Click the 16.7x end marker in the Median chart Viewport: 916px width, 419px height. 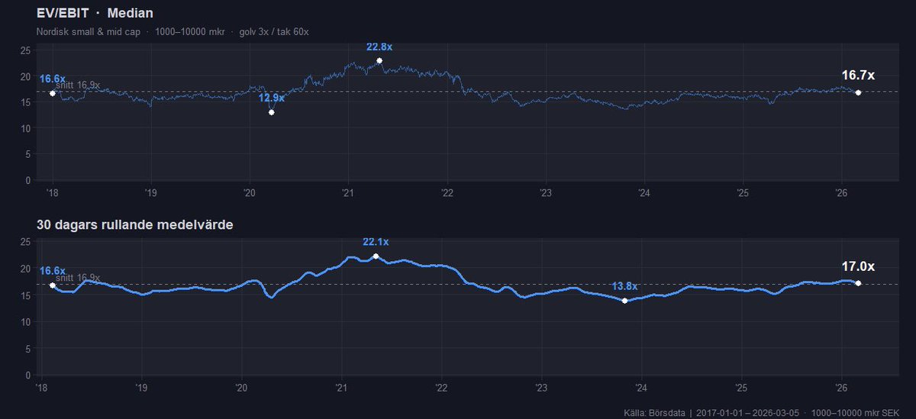point(858,92)
